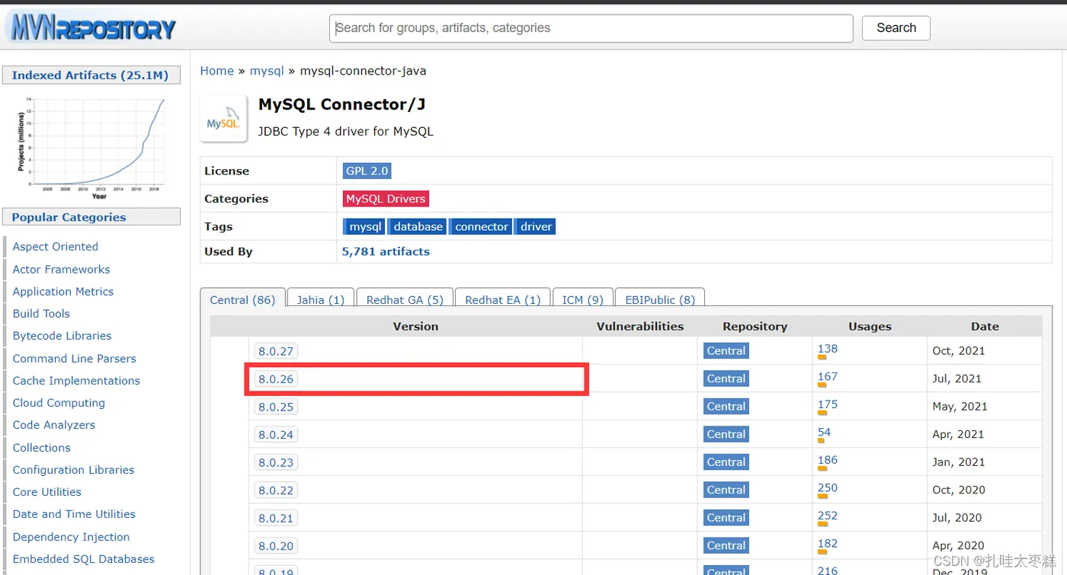Click the Popular Categories header

coord(91,217)
